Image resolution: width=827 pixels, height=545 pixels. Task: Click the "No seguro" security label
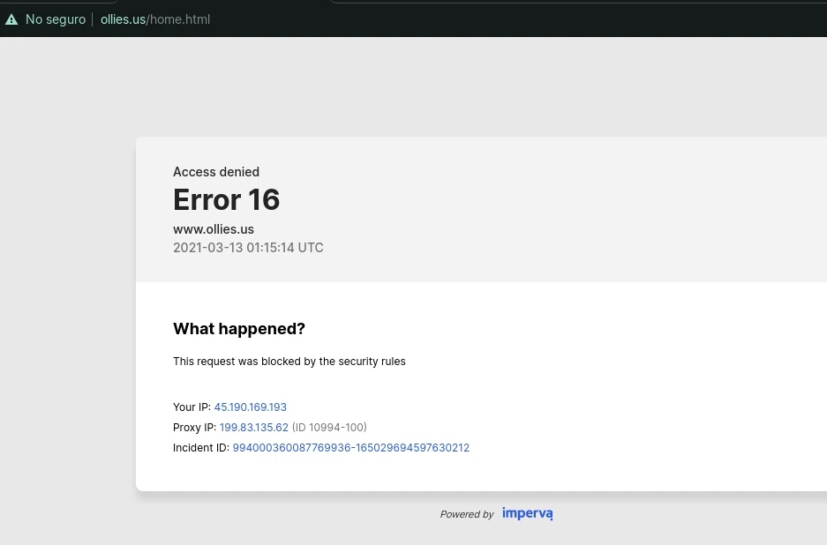point(56,19)
